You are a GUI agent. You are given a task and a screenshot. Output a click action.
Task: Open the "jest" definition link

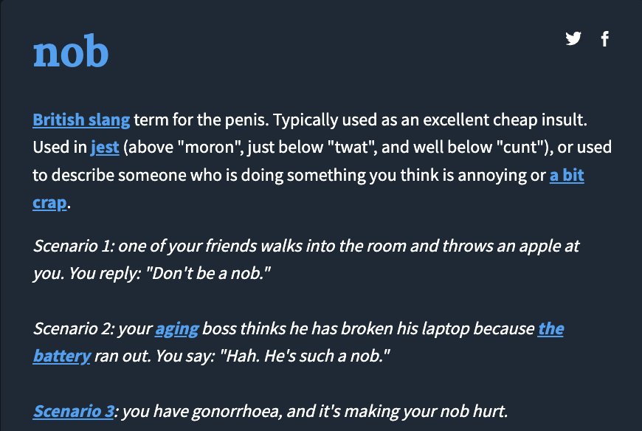[x=105, y=147]
